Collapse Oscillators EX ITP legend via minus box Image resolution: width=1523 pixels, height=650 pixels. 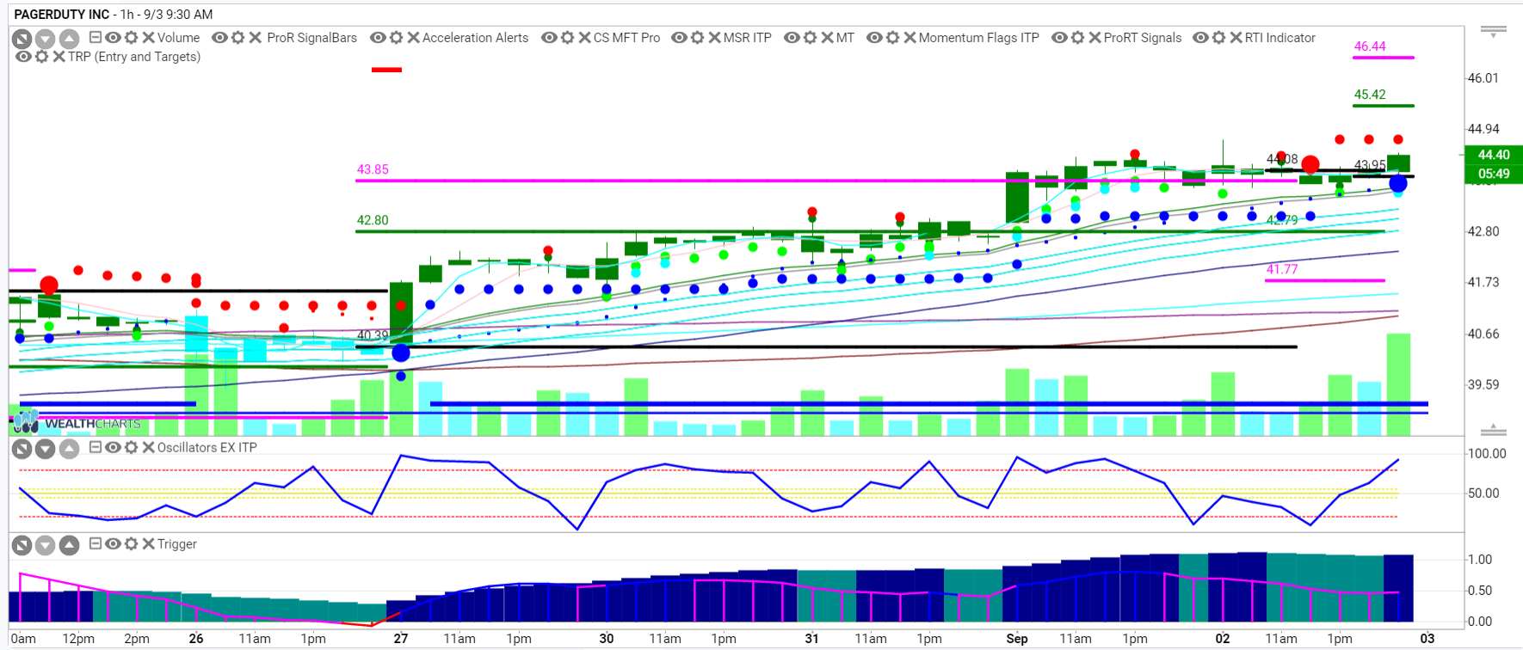pyautogui.click(x=96, y=448)
